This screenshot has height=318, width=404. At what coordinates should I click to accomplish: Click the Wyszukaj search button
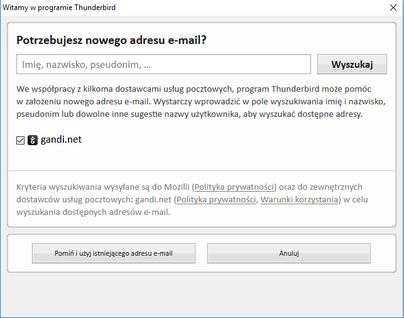coord(352,64)
